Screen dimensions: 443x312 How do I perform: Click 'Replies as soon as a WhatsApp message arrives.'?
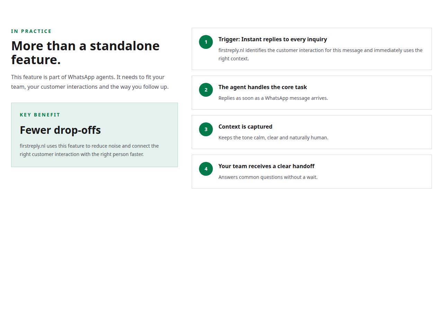pyautogui.click(x=273, y=98)
